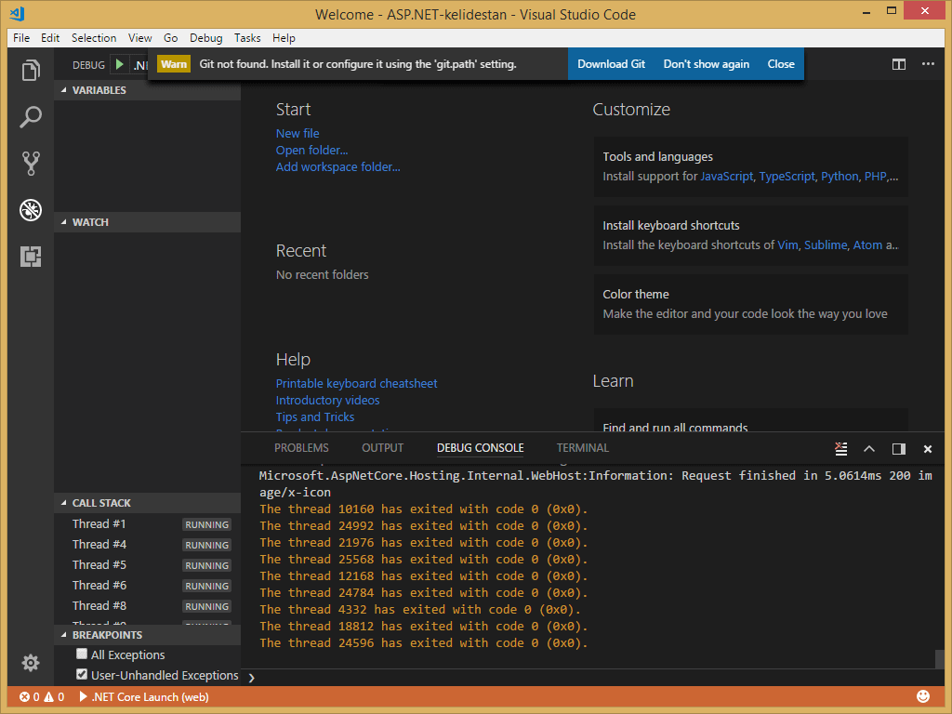The width and height of the screenshot is (952, 714).
Task: Open the File menu
Action: [21, 37]
